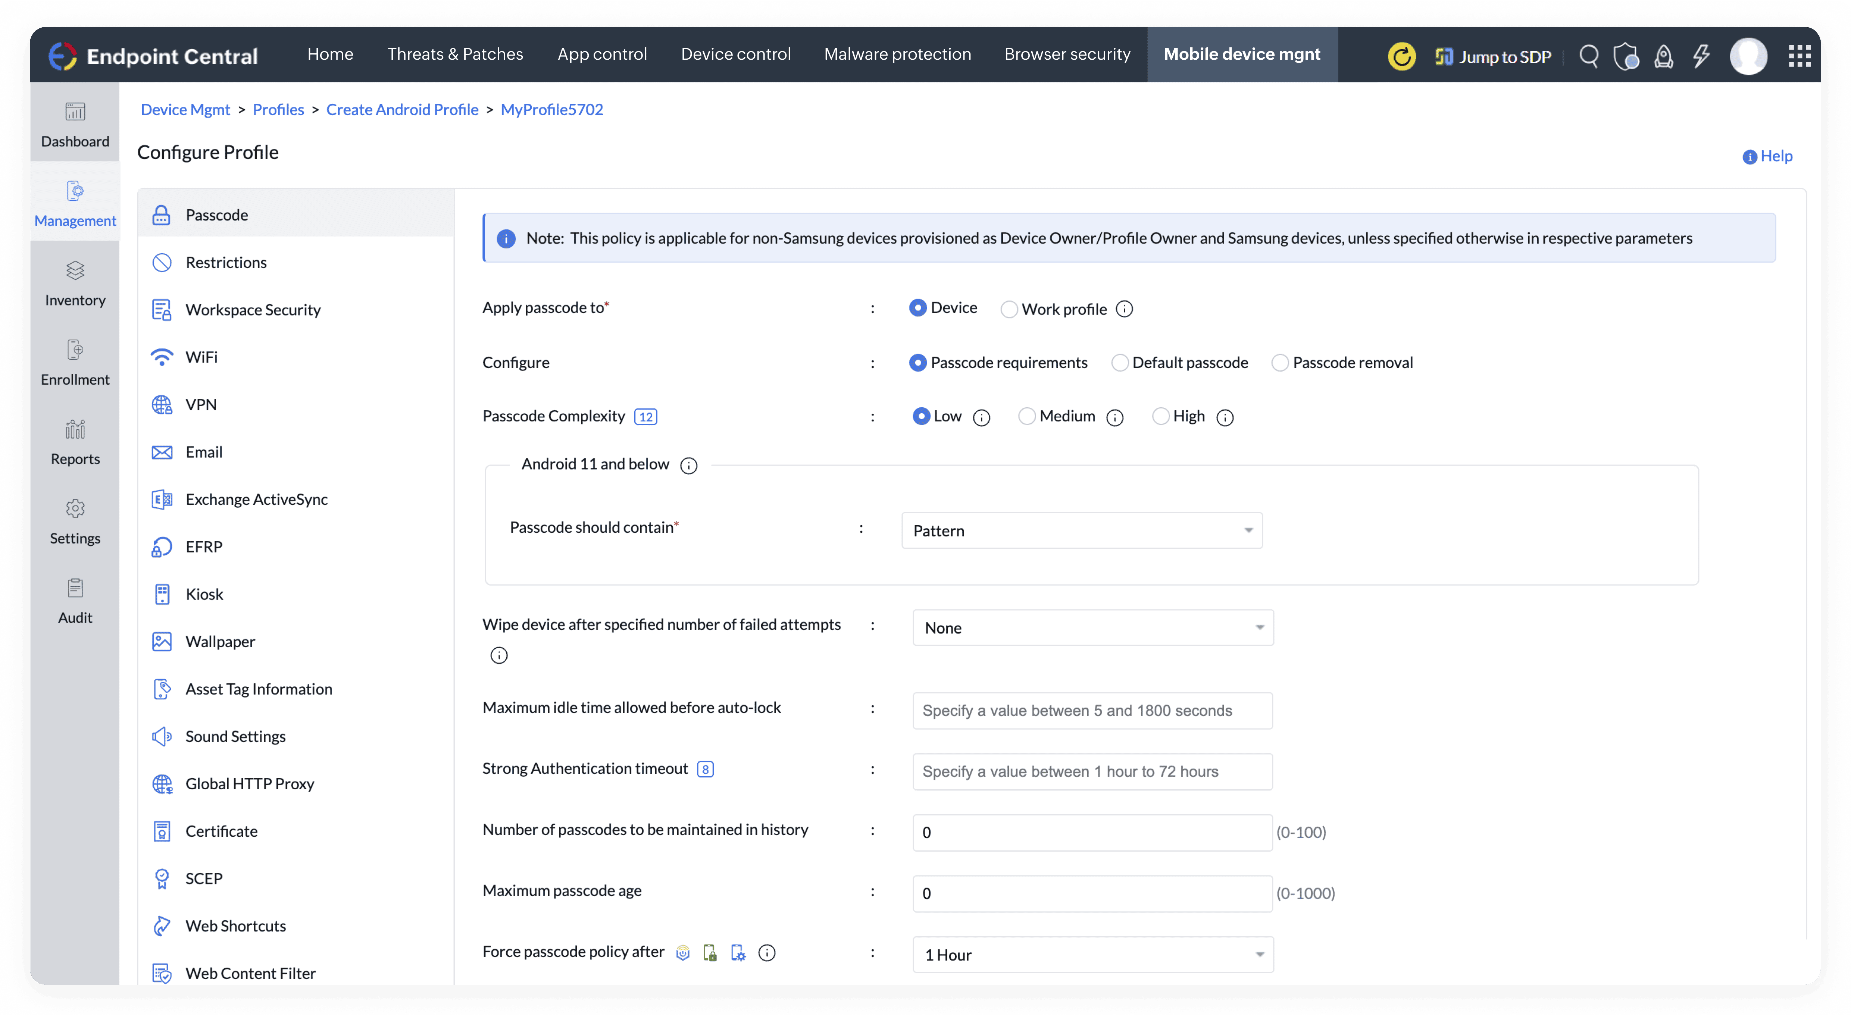Open the Restrictions profile section
Screen dimensions: 1851x1015
point(226,262)
